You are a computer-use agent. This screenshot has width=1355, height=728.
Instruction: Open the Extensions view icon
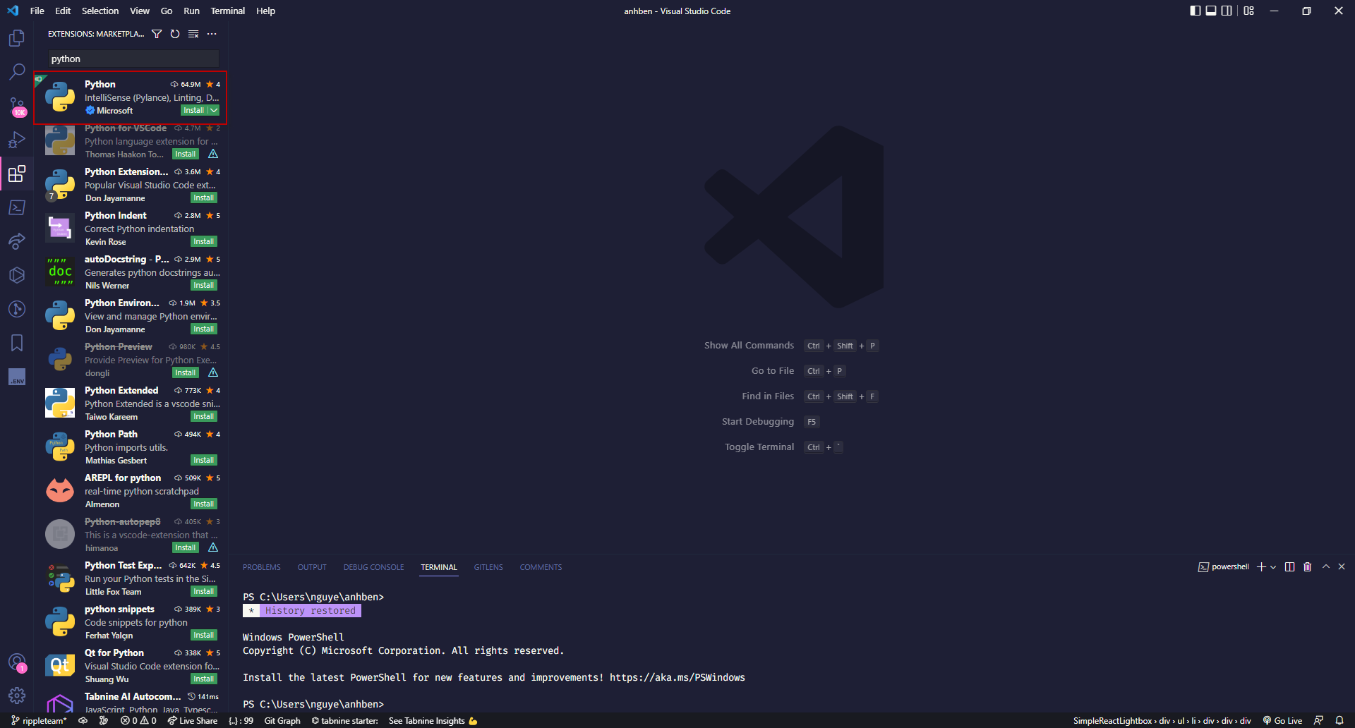point(17,174)
